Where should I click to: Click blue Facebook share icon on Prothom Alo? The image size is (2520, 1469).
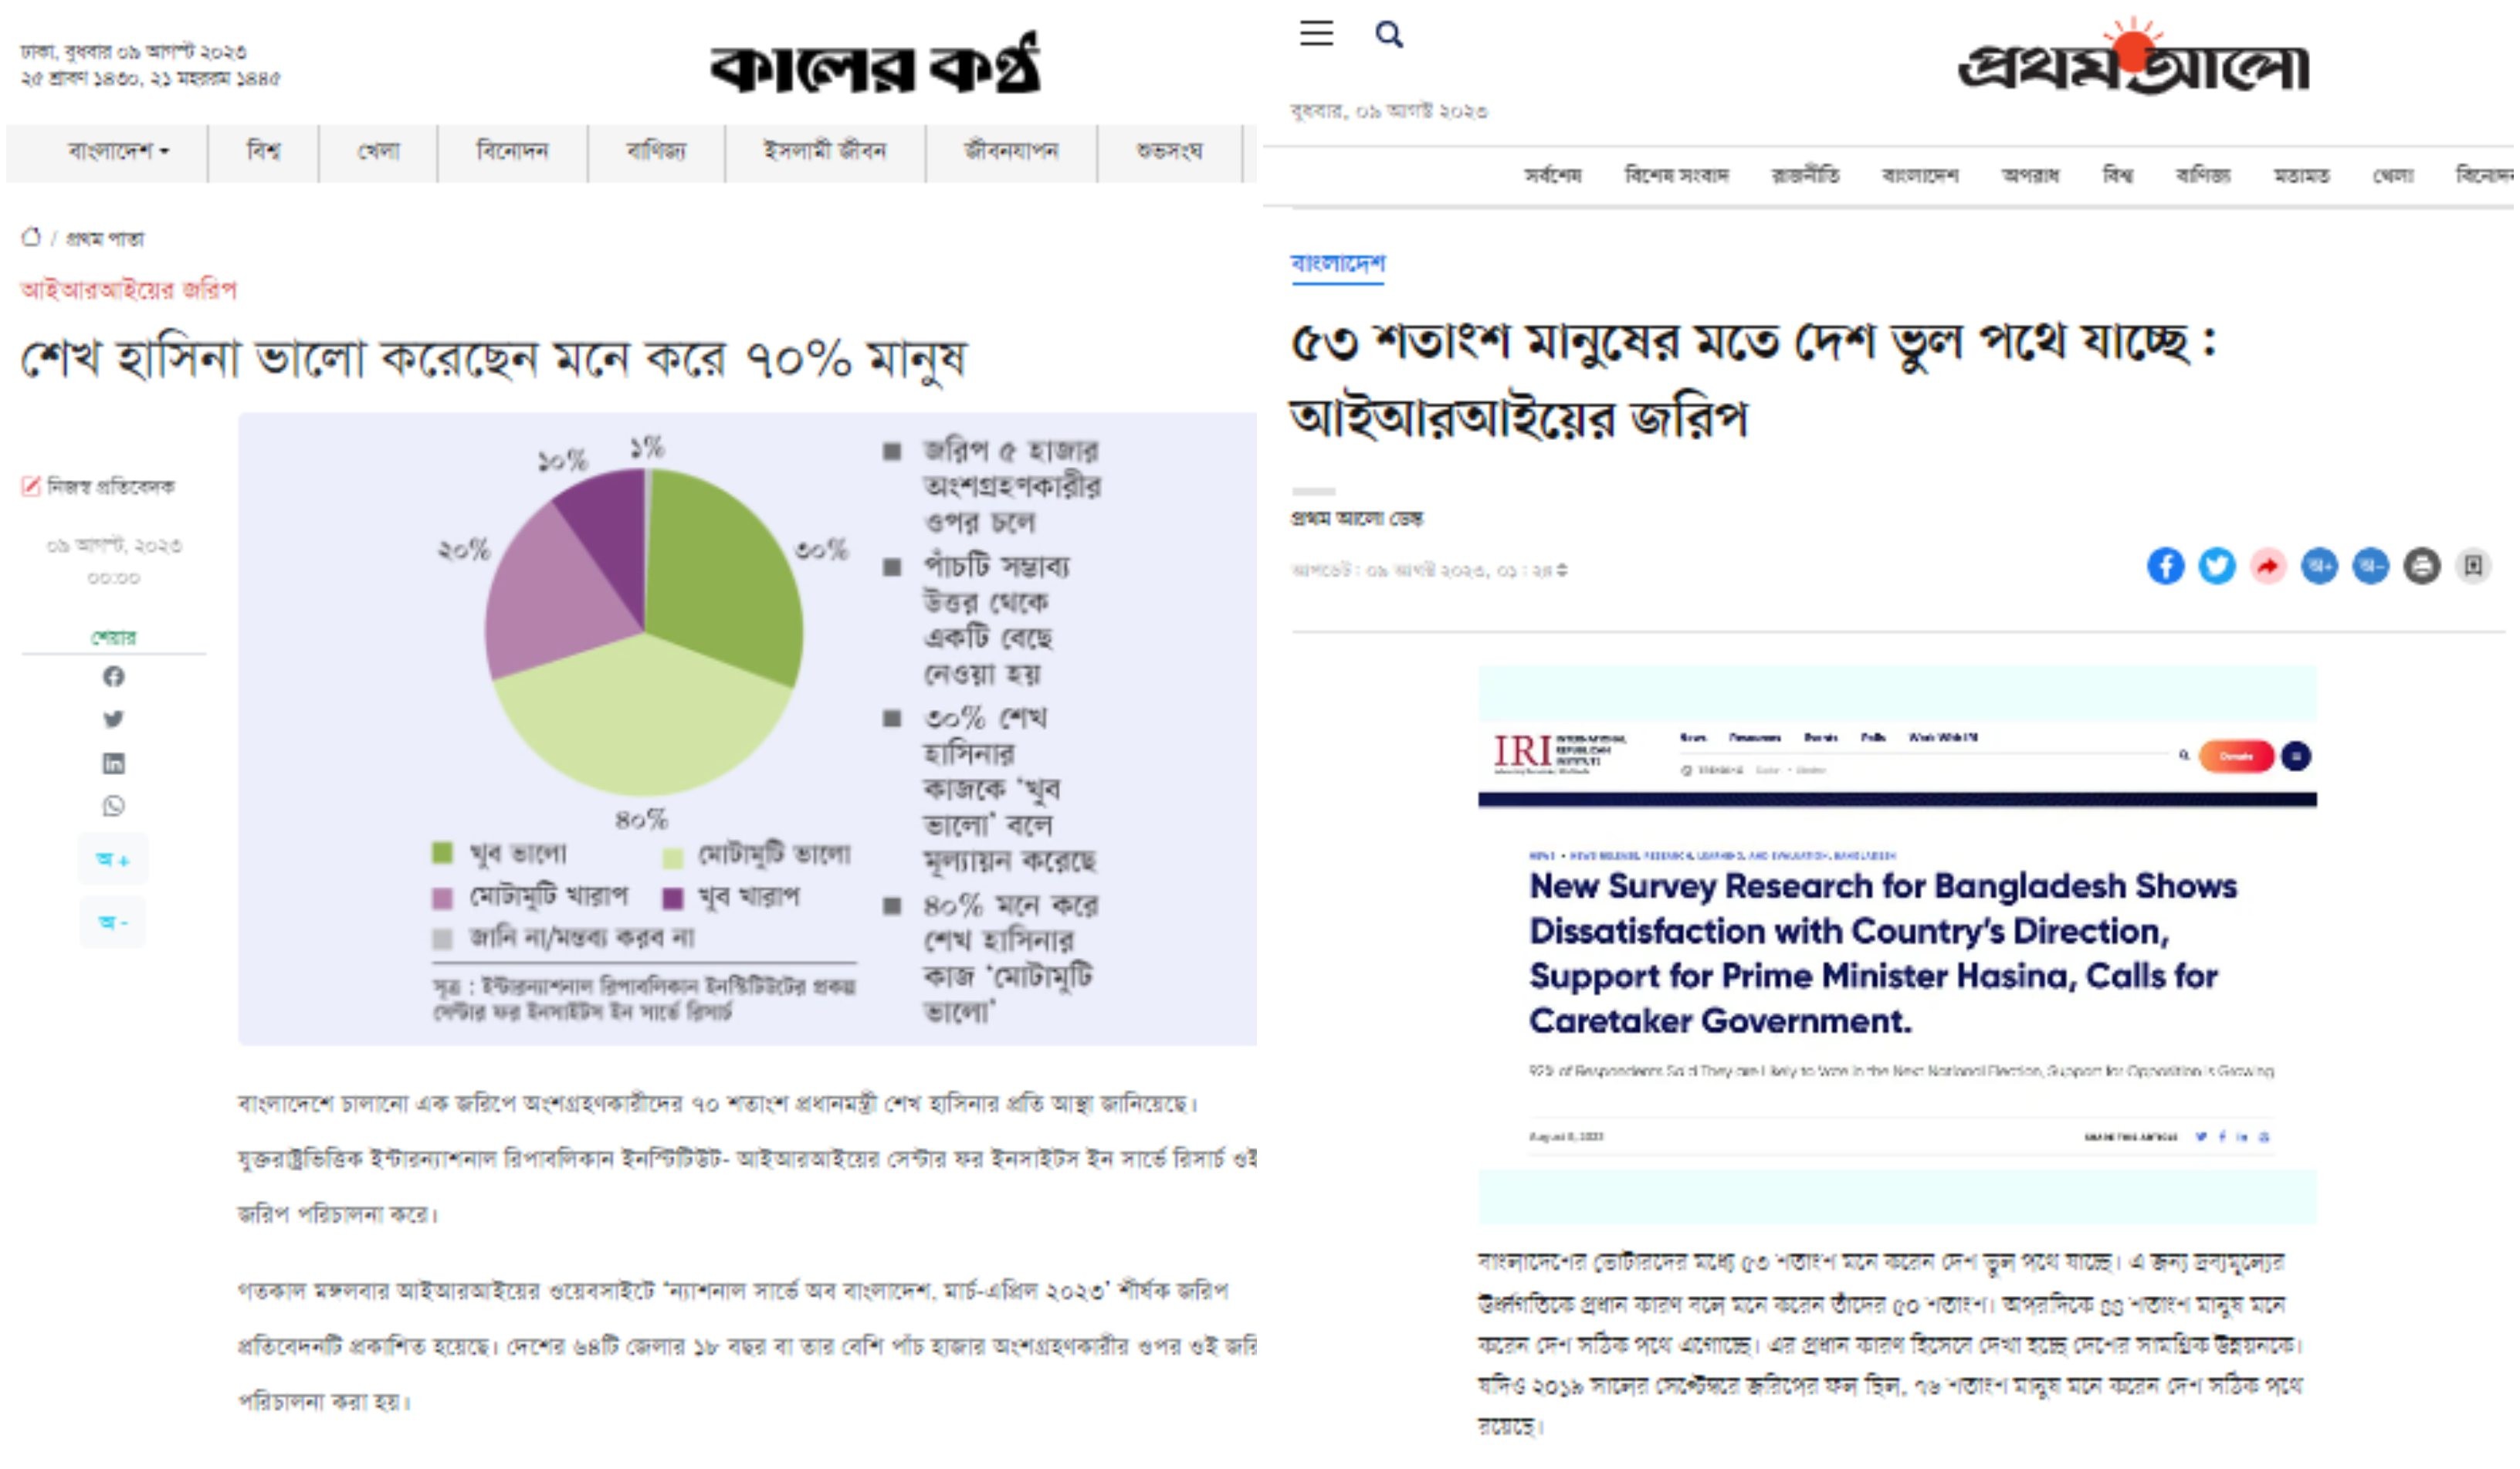[2165, 566]
